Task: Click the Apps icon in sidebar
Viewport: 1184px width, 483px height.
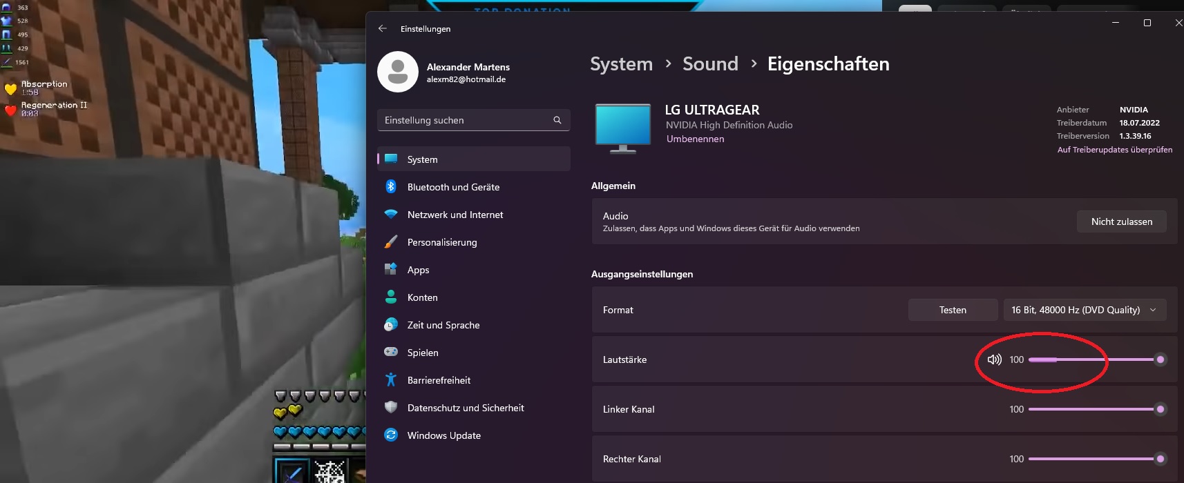Action: [x=391, y=269]
